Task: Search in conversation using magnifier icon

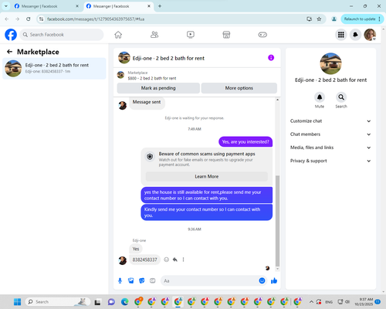Action: (x=341, y=97)
